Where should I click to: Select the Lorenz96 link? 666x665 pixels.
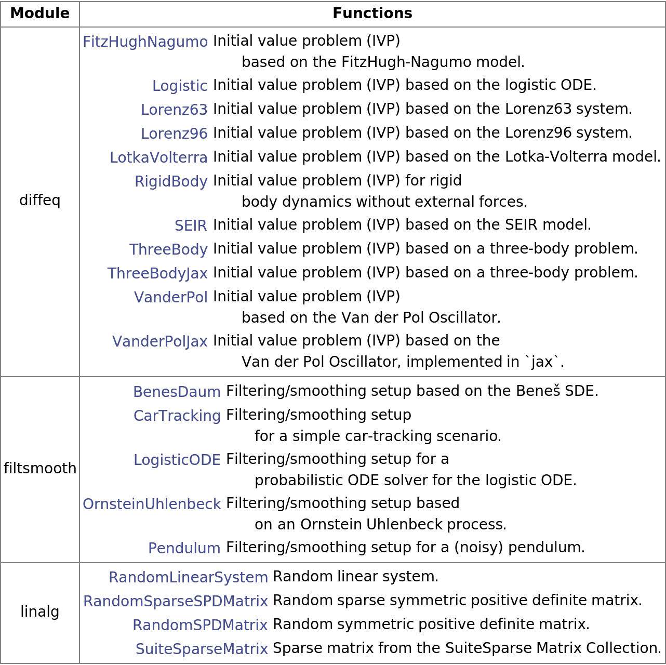click(174, 134)
